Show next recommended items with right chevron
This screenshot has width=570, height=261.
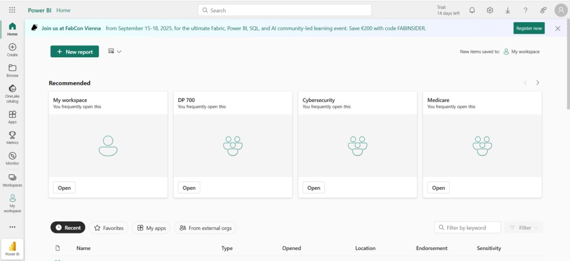coord(537,83)
